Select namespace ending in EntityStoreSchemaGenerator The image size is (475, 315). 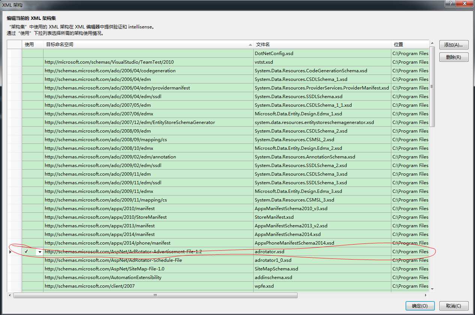coord(149,122)
